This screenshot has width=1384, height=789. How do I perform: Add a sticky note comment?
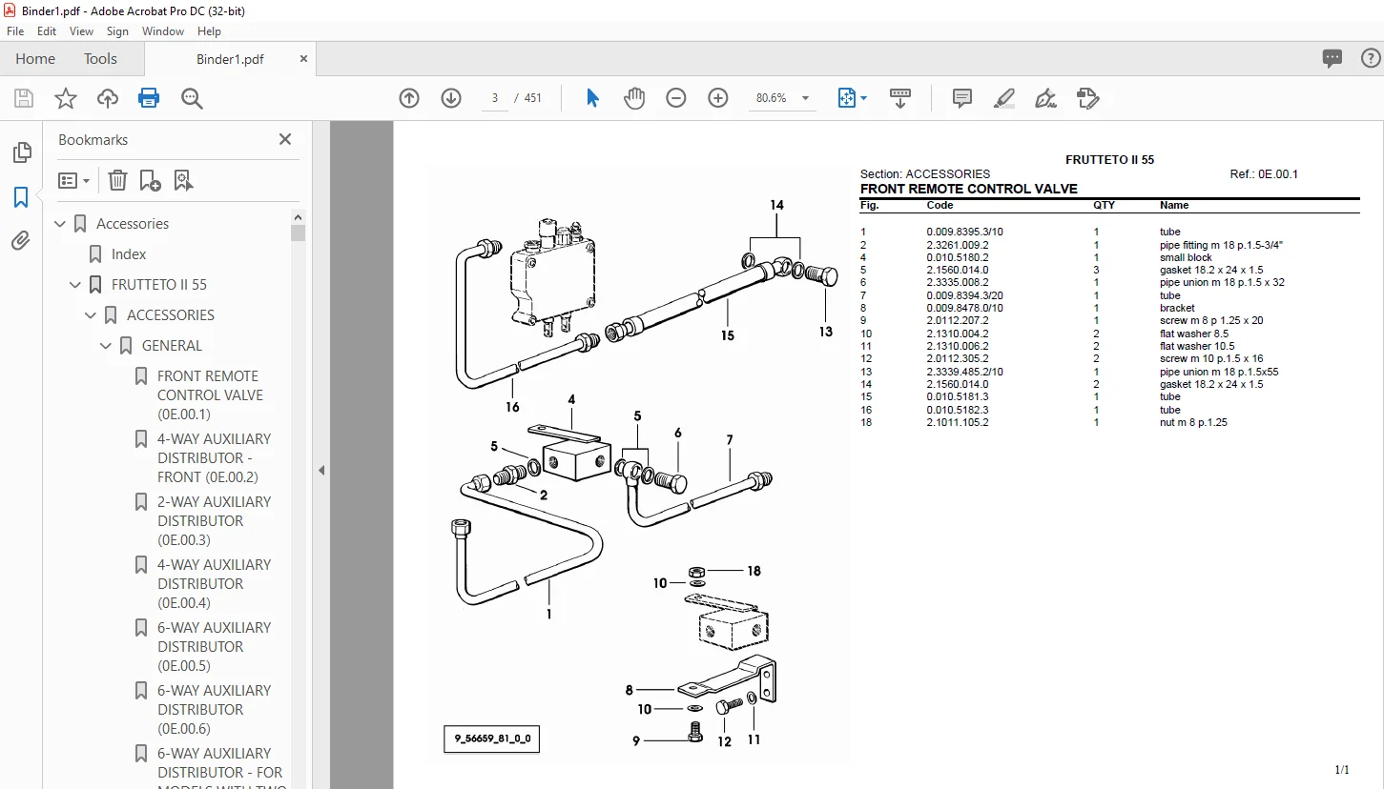(x=962, y=98)
